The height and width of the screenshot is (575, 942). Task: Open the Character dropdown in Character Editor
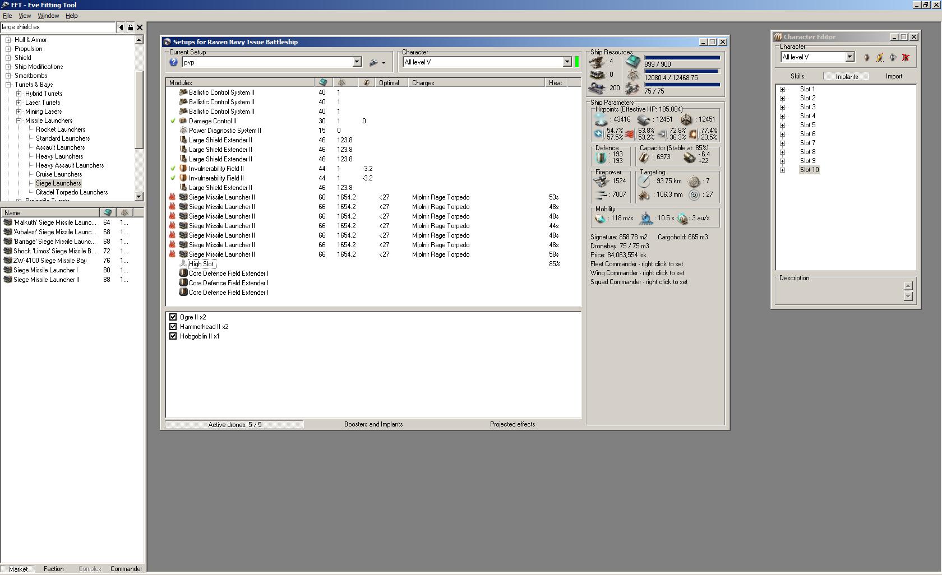850,57
